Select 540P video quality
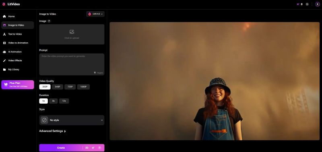The width and height of the screenshot is (322, 152). [x=58, y=87]
